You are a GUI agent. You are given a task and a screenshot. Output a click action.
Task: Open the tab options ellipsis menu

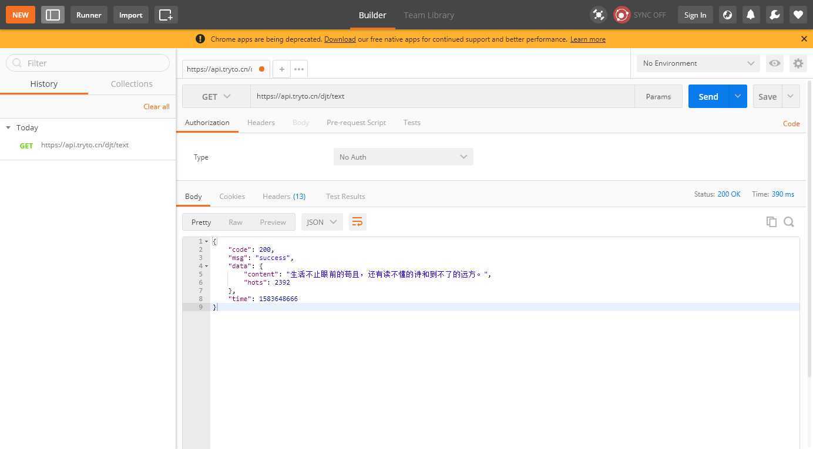[x=299, y=69]
